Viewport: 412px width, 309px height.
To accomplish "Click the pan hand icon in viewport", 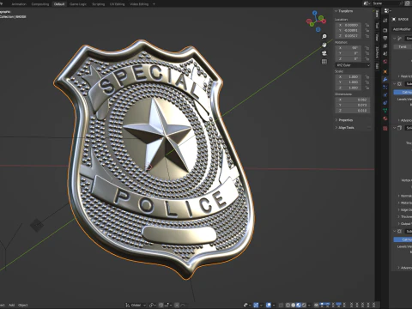I will click(324, 45).
